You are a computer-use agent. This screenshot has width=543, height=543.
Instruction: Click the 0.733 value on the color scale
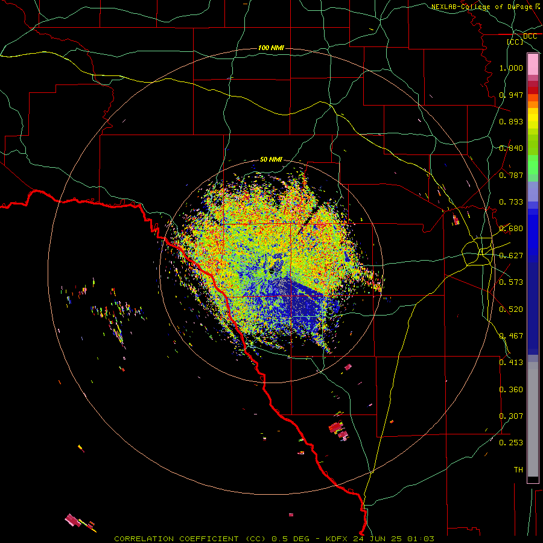coord(511,202)
